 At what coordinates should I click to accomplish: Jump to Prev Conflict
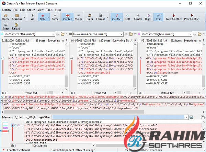point(192,17)
